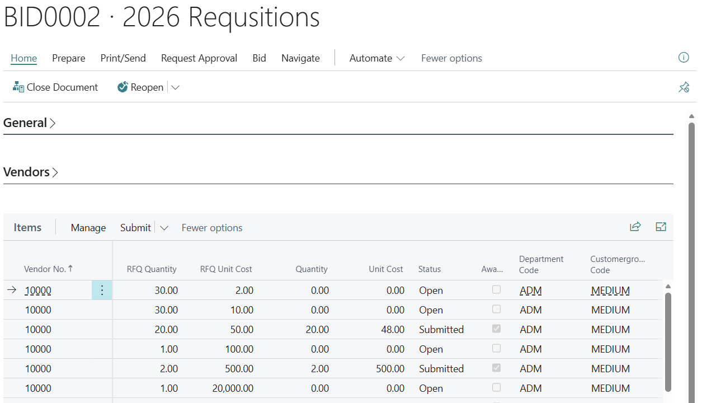Open the Share options icon above the Items list
The width and height of the screenshot is (716, 403).
(x=635, y=226)
